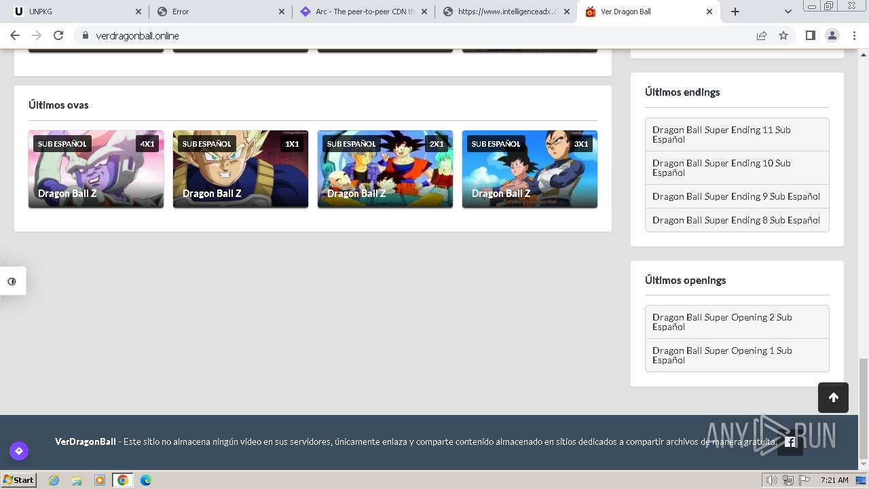Screen dimensions: 869x489
Task: Toggle the dark mode contrast button
Action: point(12,281)
